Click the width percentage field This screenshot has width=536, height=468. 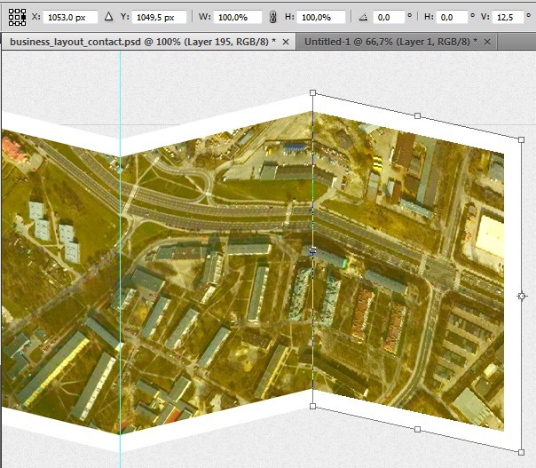coord(240,17)
